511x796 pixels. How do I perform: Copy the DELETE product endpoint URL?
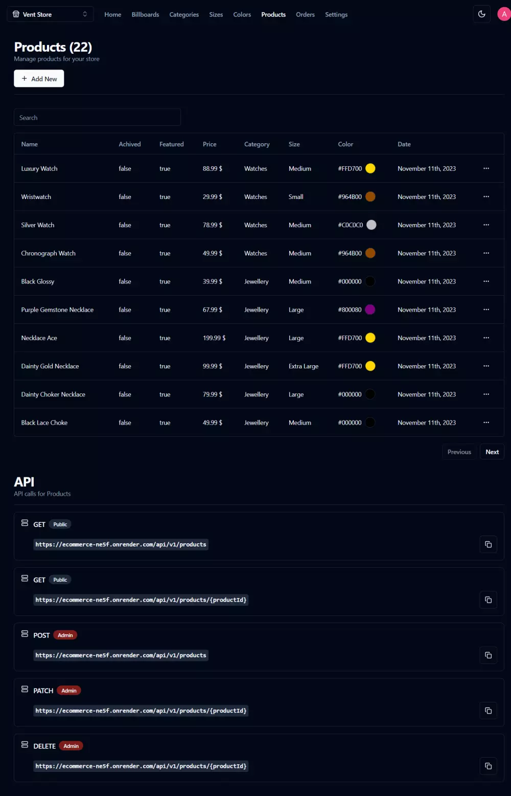[x=488, y=766]
